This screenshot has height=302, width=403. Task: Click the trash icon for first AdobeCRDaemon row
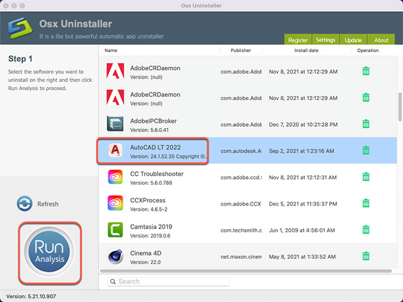tap(366, 71)
